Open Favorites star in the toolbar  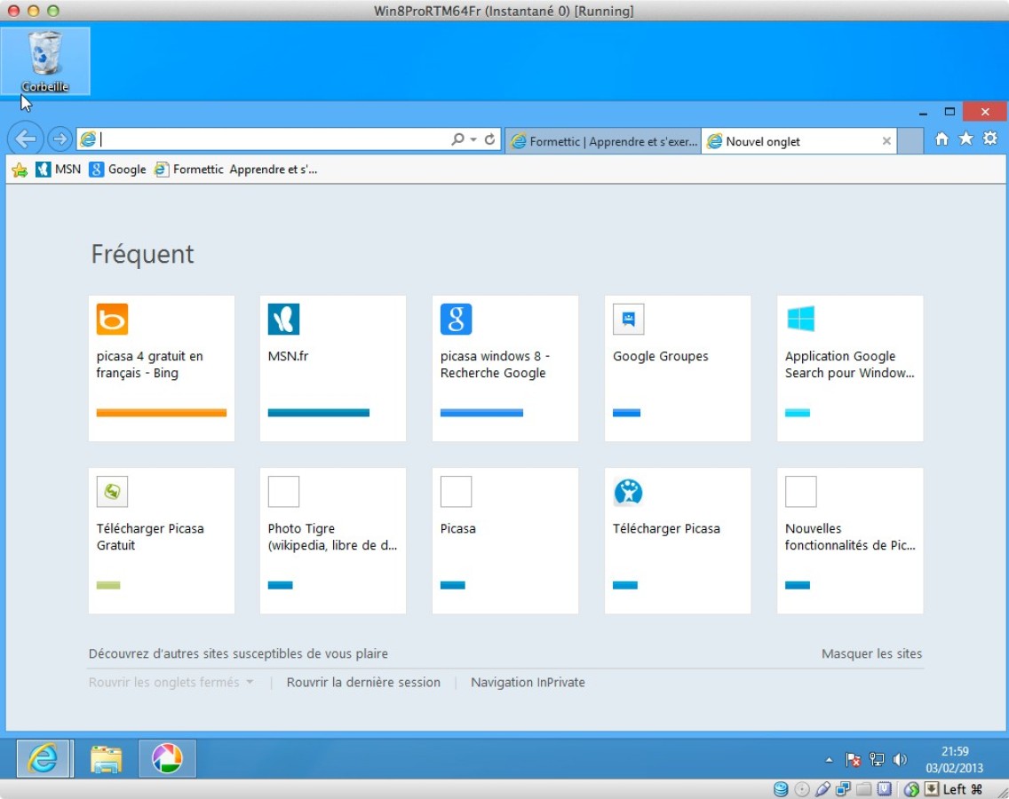pyautogui.click(x=966, y=139)
